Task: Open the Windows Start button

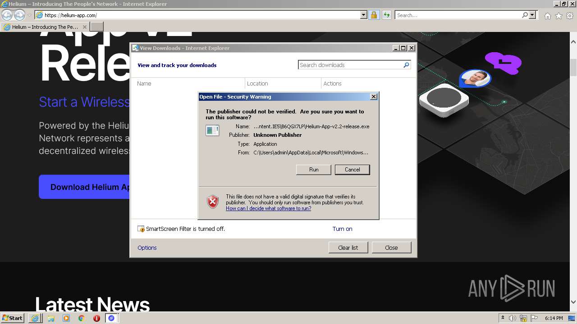Action: point(13,318)
